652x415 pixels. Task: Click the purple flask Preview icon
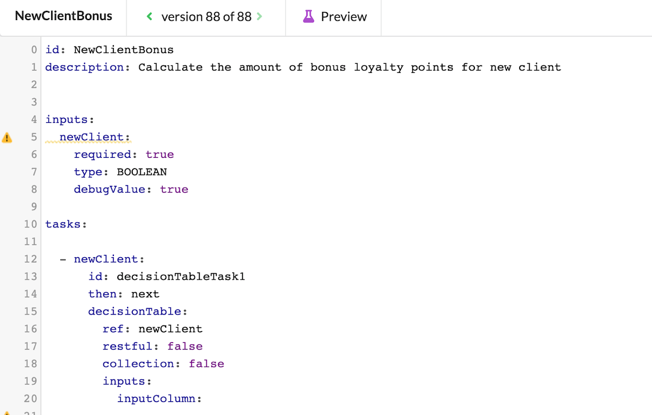tap(309, 17)
